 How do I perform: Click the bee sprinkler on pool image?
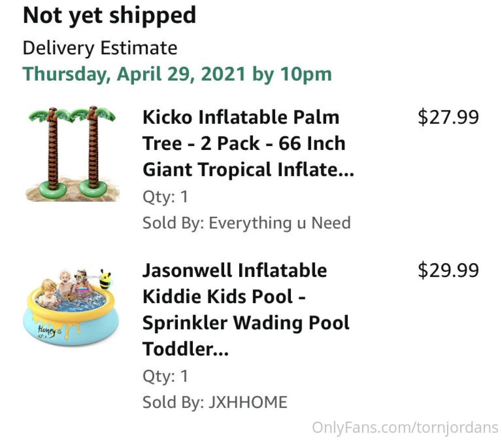(105, 279)
